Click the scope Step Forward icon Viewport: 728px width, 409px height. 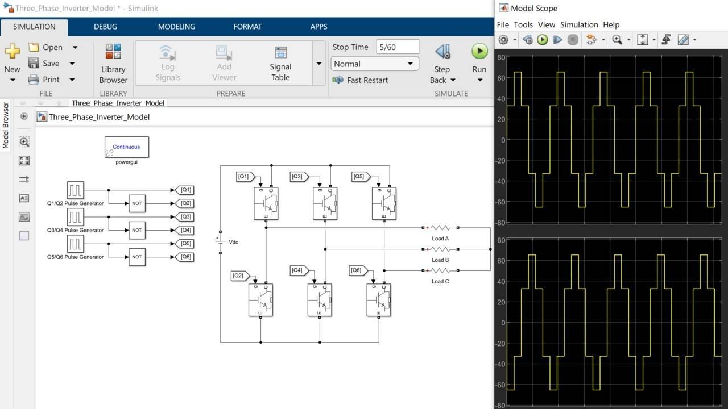click(x=557, y=40)
